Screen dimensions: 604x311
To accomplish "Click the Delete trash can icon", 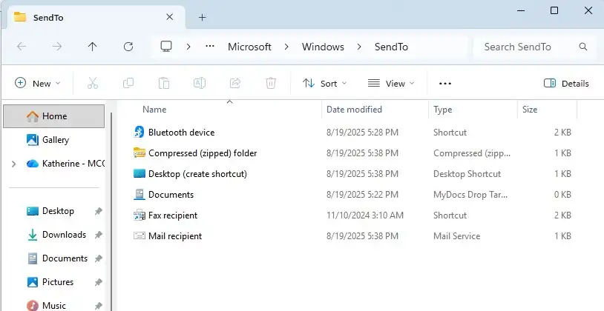I will [271, 84].
